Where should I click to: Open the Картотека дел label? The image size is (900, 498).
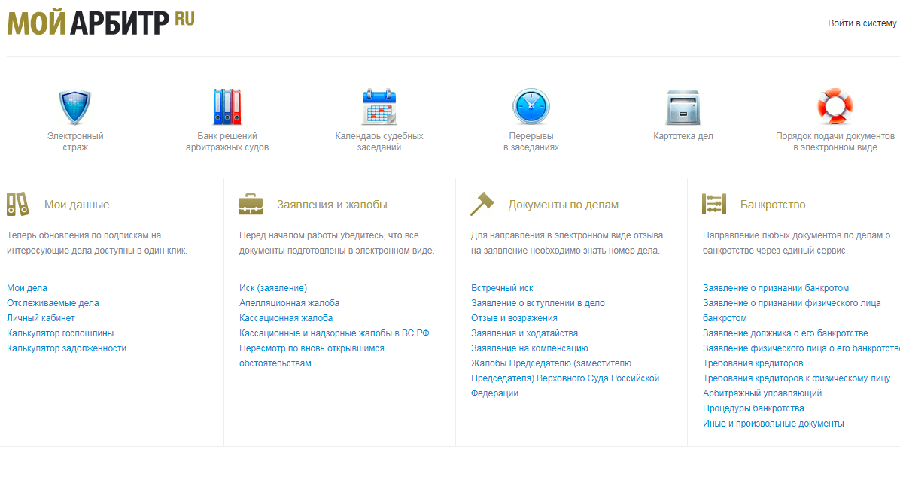point(683,136)
